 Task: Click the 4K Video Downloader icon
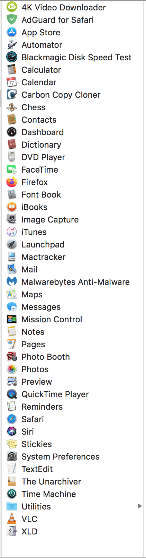(12, 7)
